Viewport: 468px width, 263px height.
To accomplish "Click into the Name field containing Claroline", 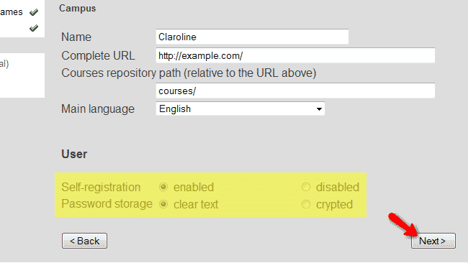I will (x=252, y=37).
